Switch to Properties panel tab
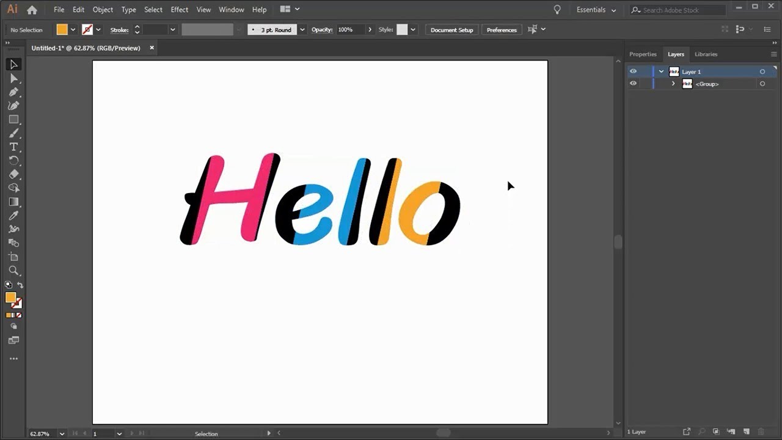 point(643,54)
